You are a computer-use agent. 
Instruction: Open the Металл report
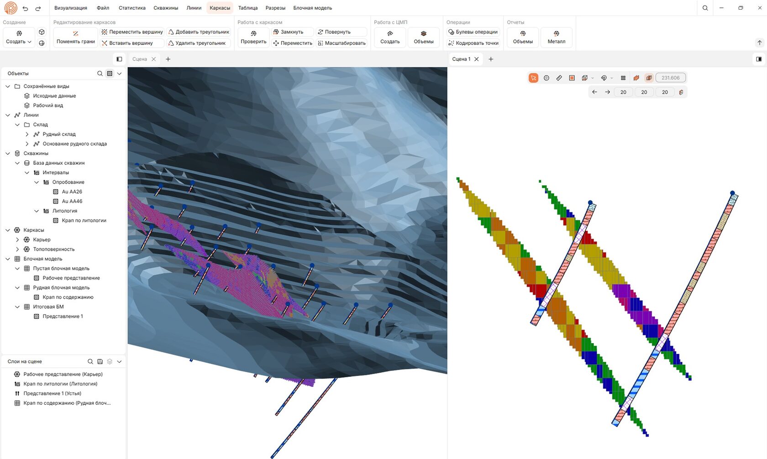[x=556, y=37]
